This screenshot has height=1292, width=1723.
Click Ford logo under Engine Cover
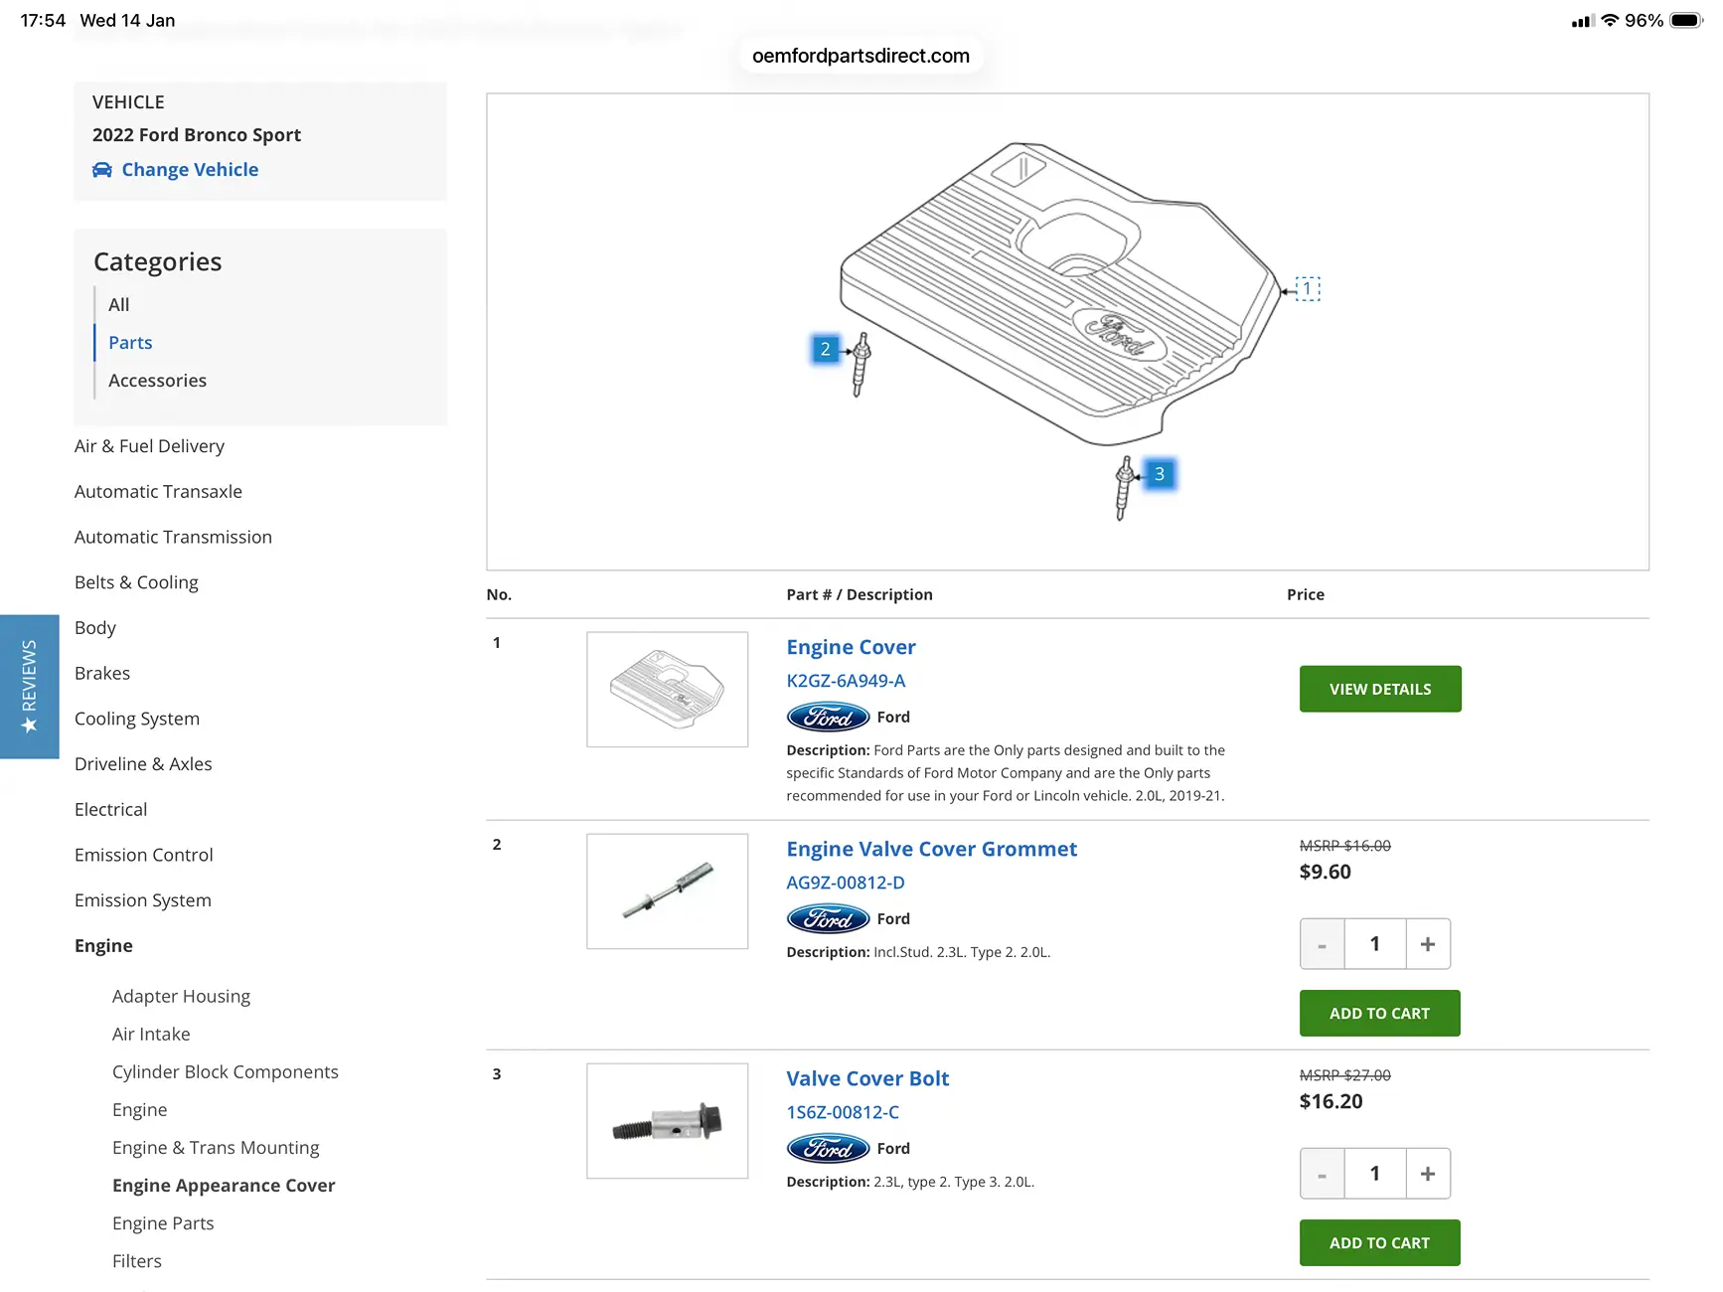(828, 717)
